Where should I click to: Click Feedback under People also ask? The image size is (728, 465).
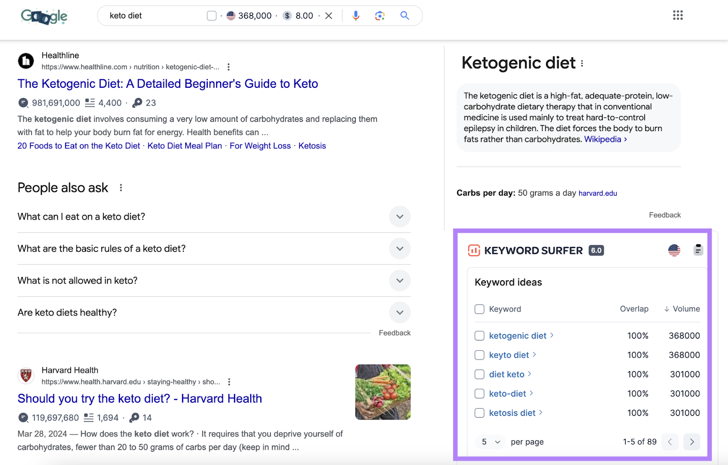tap(394, 333)
